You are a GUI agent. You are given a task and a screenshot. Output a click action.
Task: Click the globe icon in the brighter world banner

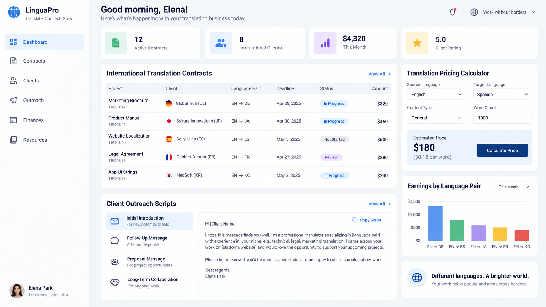(417, 278)
